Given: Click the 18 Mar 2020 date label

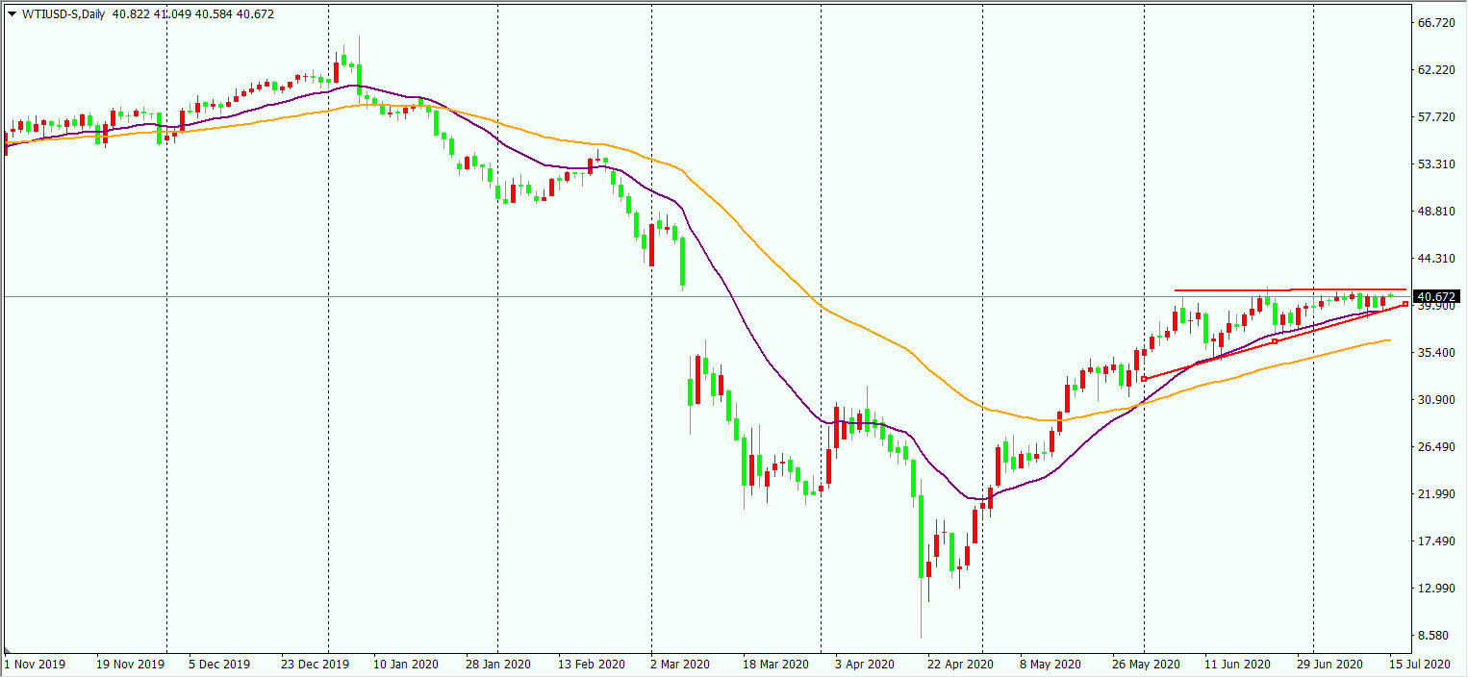Looking at the screenshot, I should click(x=775, y=665).
